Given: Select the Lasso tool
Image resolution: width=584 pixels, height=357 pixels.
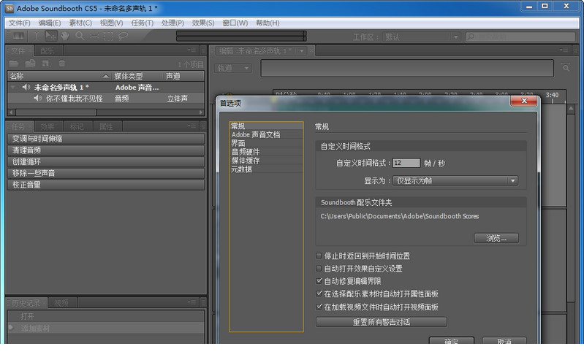Looking at the screenshot, I should tap(123, 36).
